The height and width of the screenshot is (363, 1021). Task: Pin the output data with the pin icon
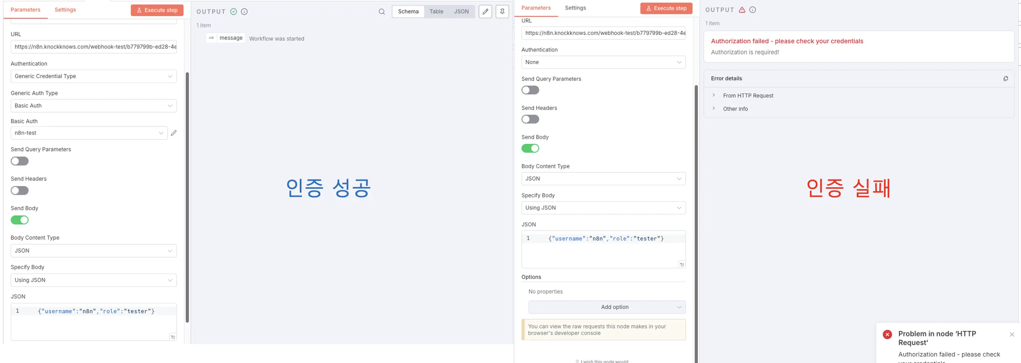tap(502, 11)
